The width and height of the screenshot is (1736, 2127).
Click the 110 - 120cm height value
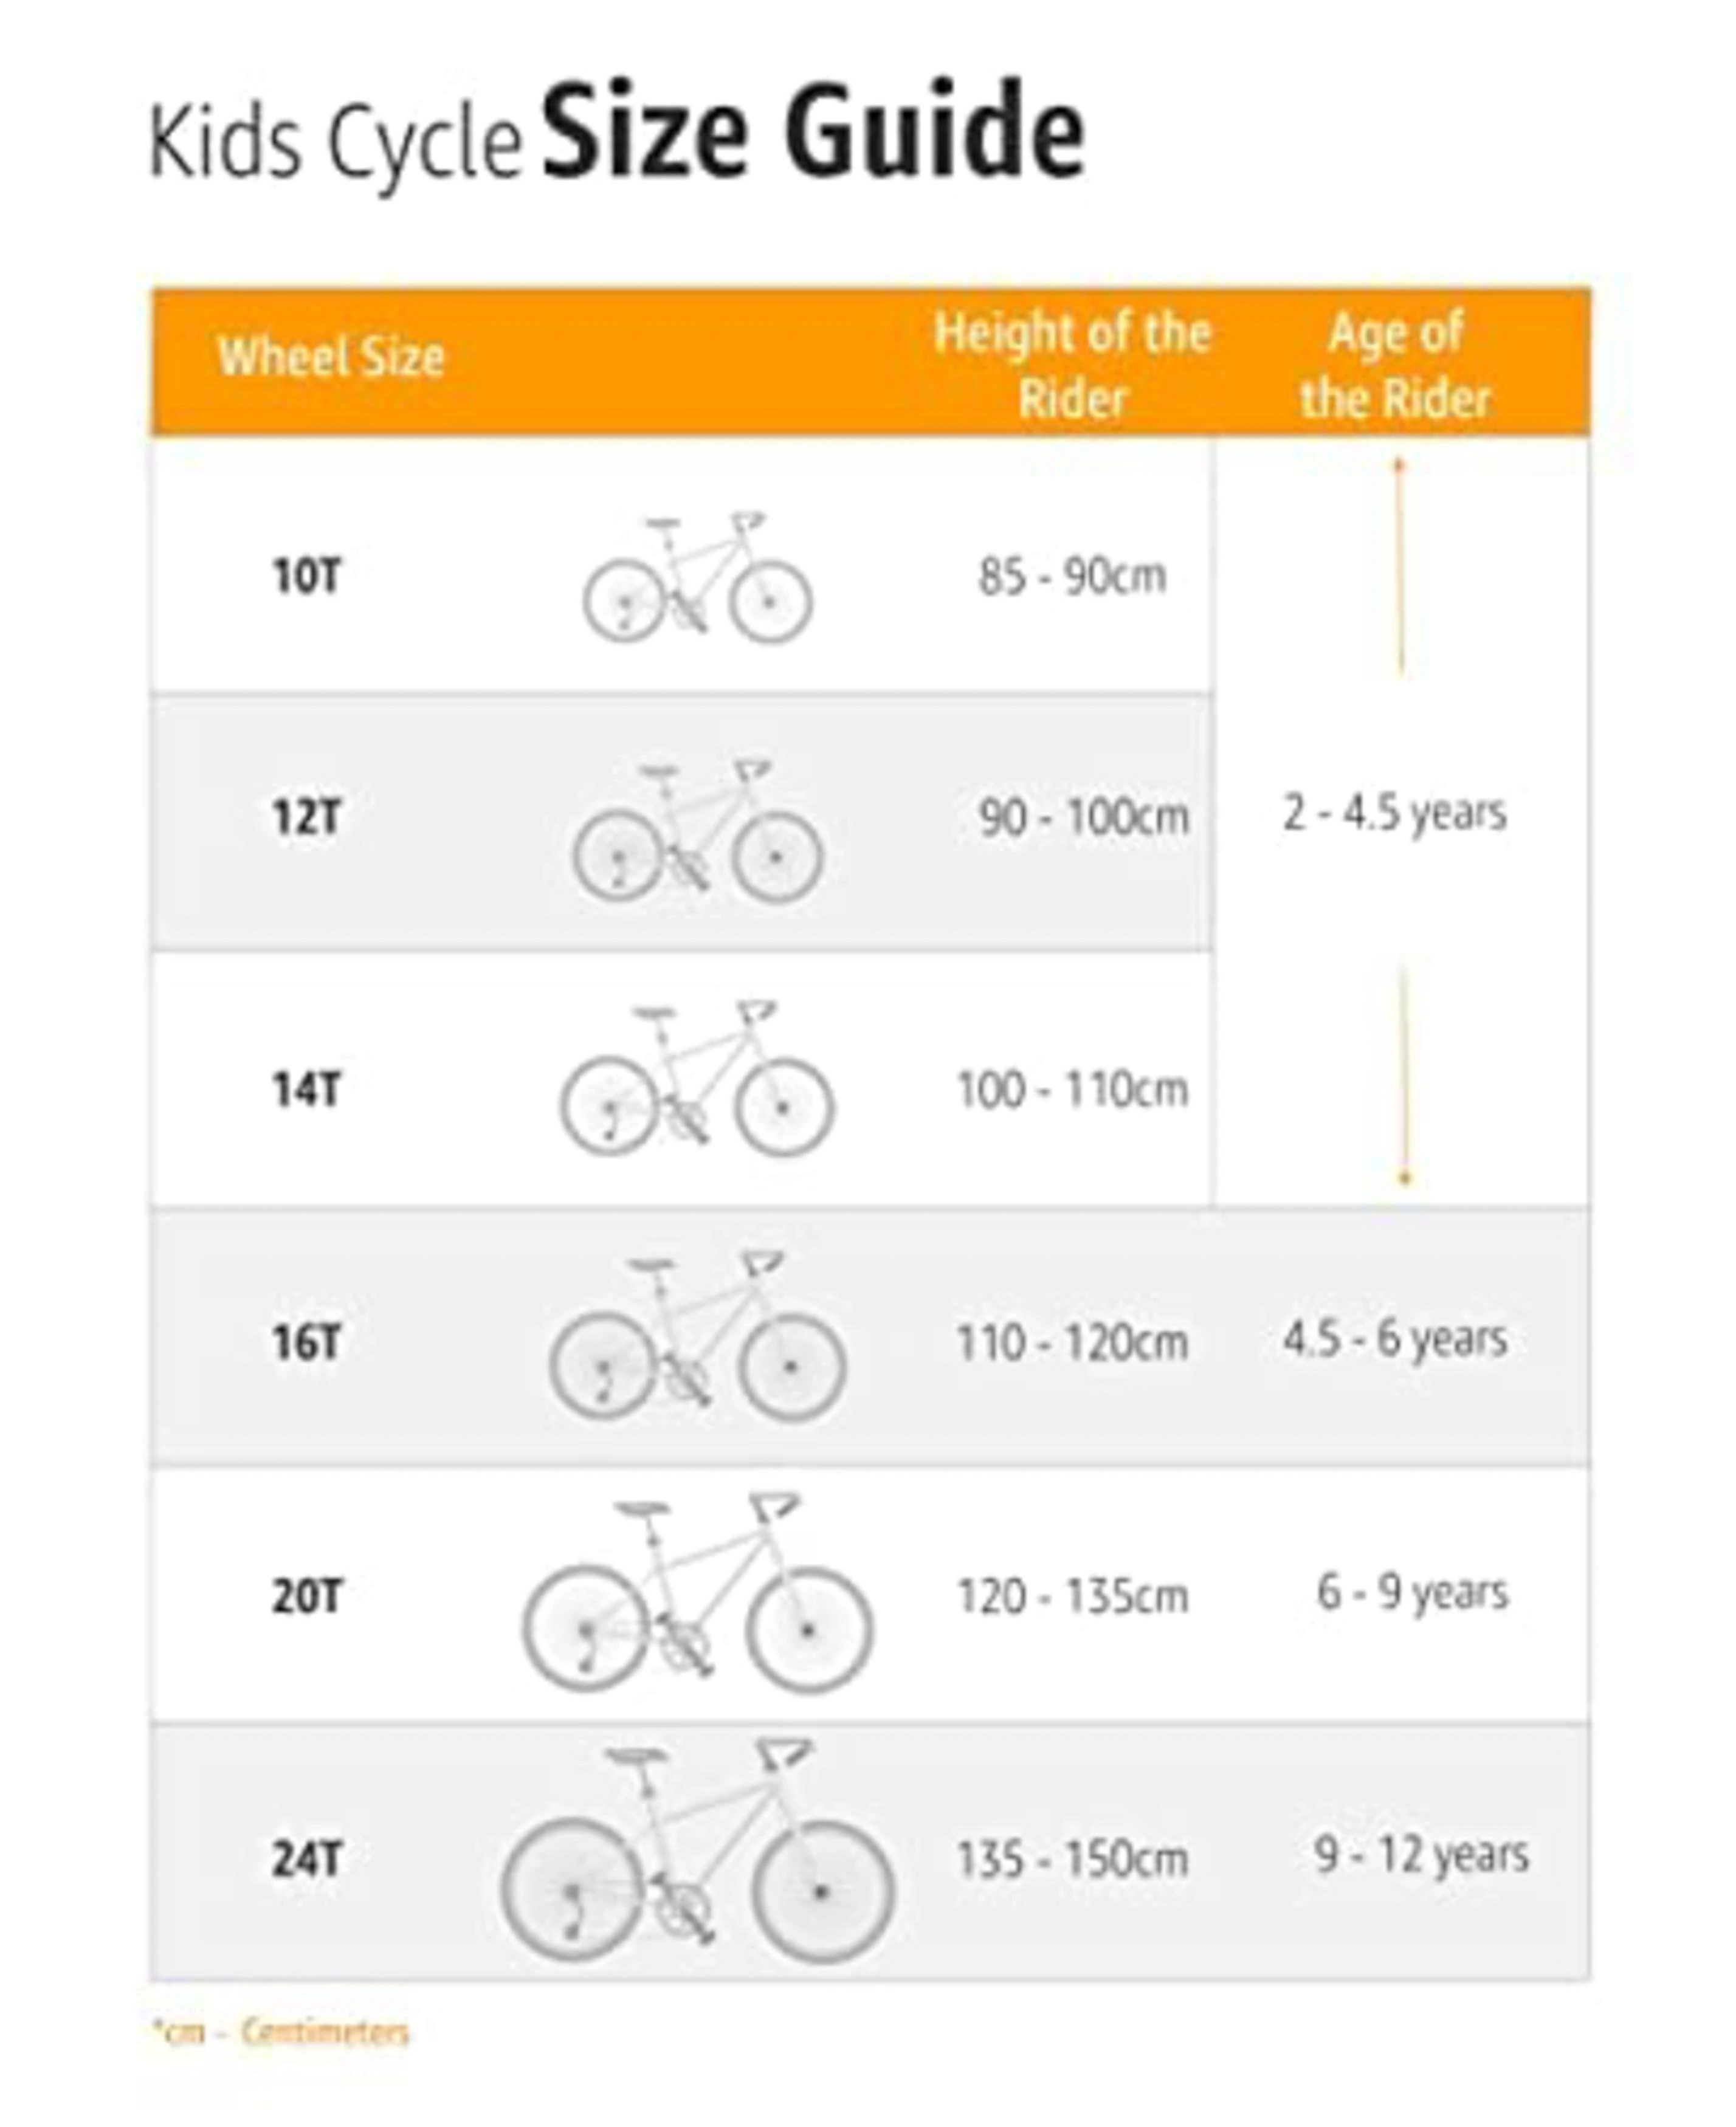(x=1072, y=1342)
